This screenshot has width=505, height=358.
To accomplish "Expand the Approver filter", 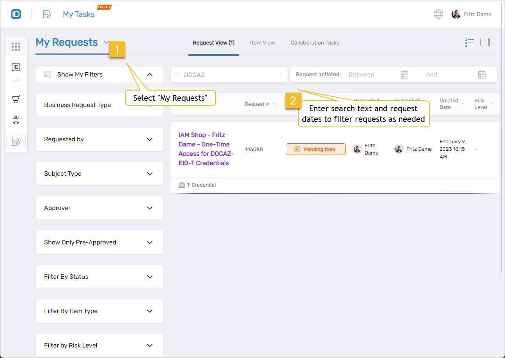I will click(x=150, y=208).
